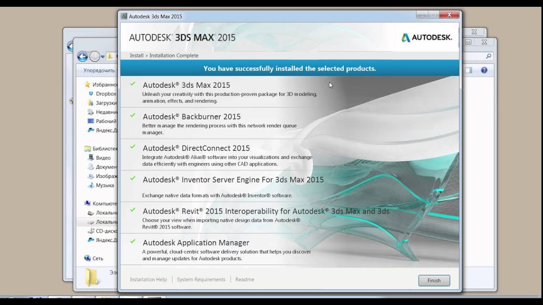Viewport: 543px width, 305px height.
Task: Open the System Requirements link
Action: (x=201, y=280)
